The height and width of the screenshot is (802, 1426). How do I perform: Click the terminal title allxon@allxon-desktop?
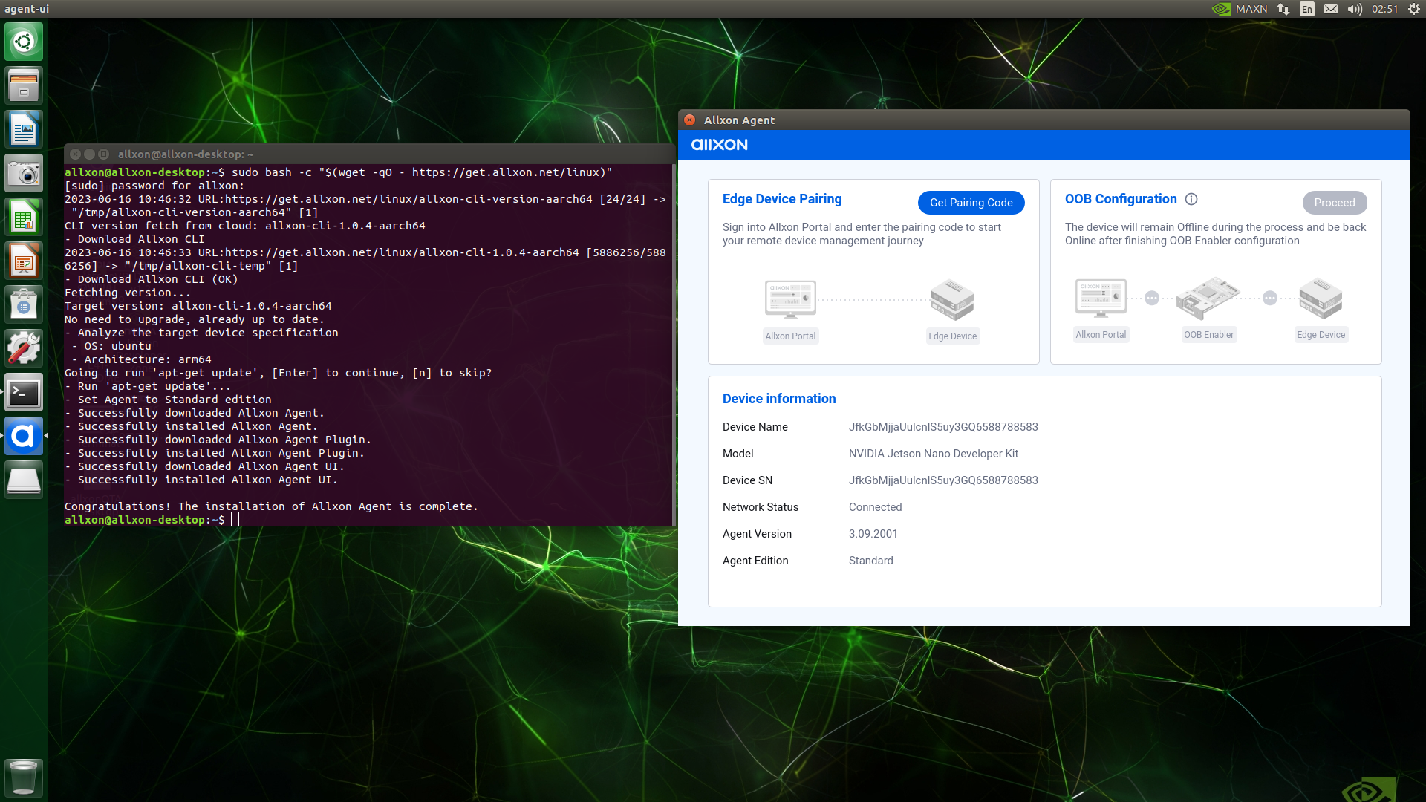coord(186,154)
